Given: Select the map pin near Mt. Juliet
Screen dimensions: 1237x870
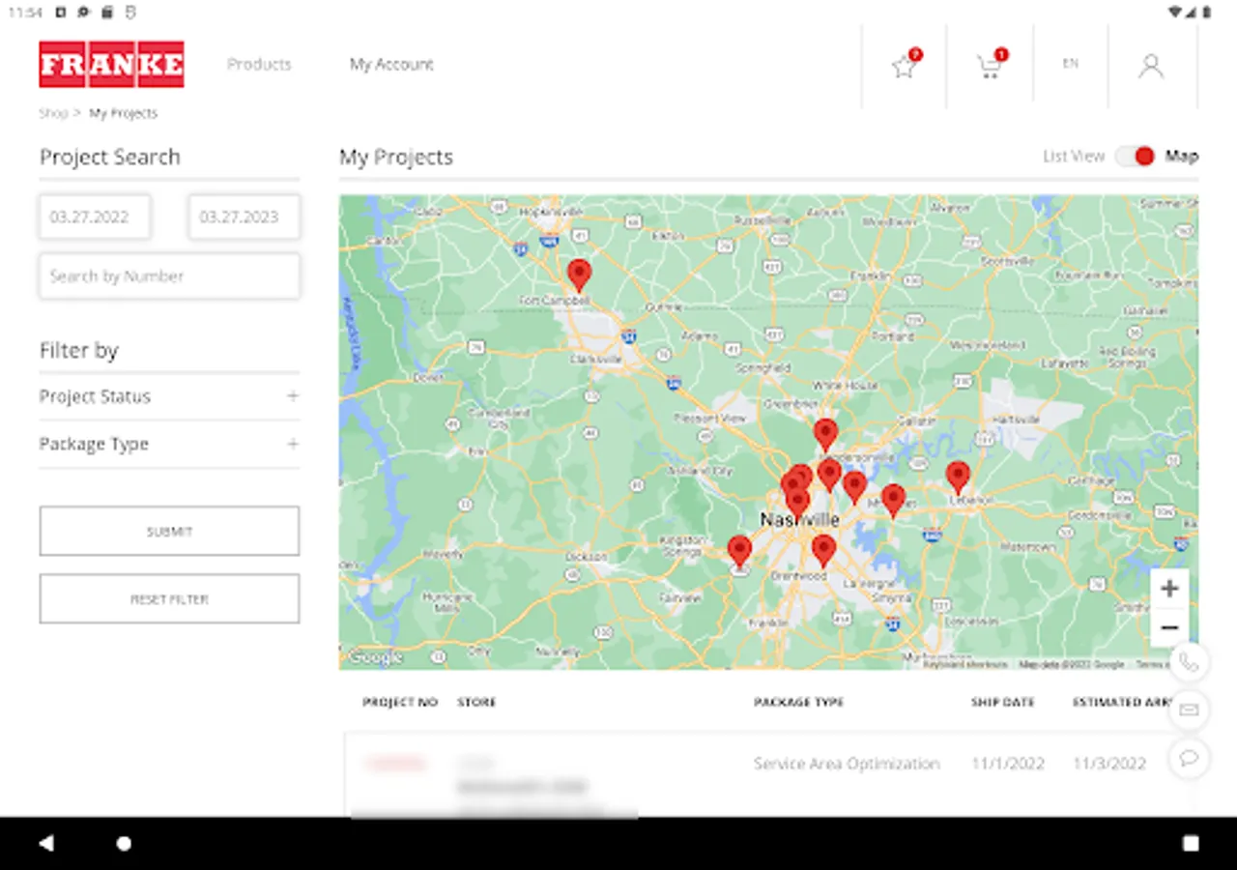Looking at the screenshot, I should point(894,499).
